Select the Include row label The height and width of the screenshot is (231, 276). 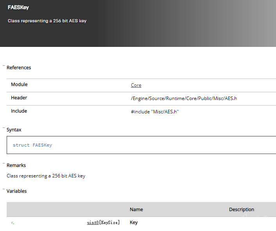(x=19, y=111)
